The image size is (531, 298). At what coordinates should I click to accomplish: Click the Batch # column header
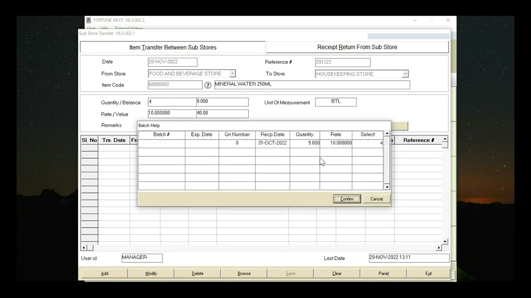[x=161, y=135]
